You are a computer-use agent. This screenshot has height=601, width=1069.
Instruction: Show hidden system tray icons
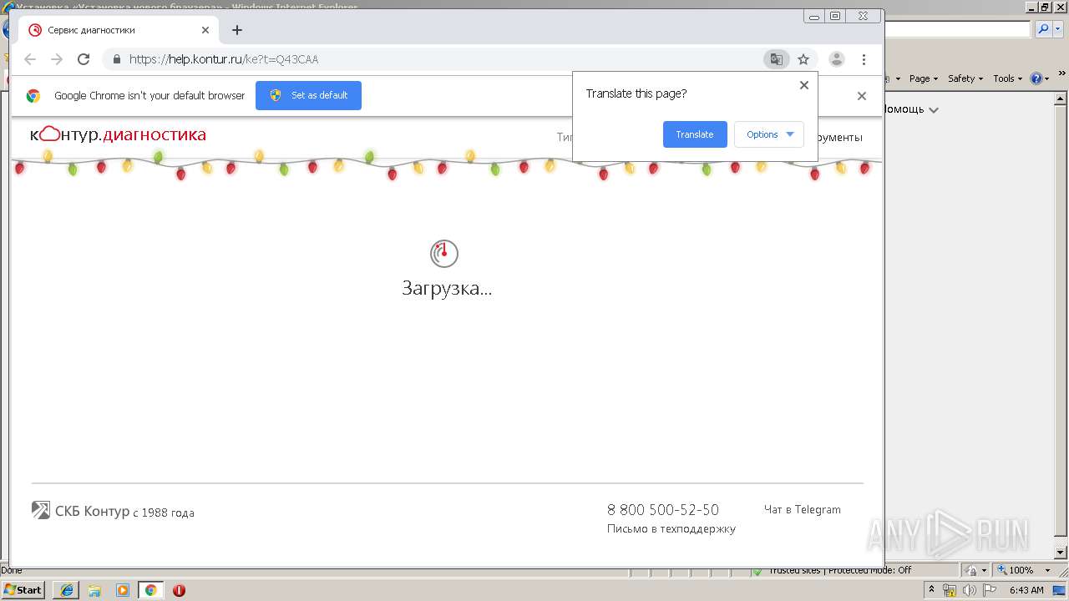931,589
